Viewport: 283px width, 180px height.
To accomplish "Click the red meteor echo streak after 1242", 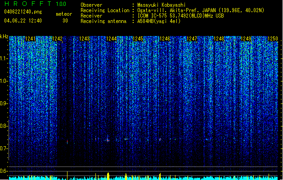I will pos(67,142).
